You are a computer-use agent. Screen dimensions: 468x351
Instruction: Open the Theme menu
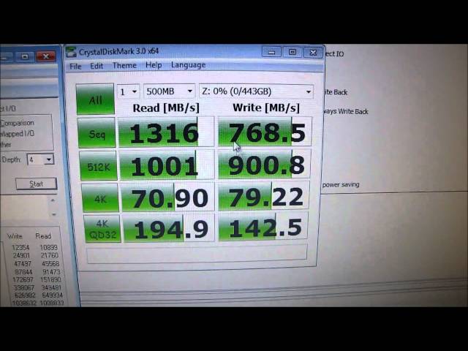124,65
